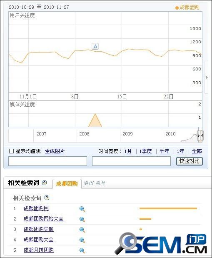Focus the first comparison keyword input
212x258 pixels.
pyautogui.click(x=48, y=161)
